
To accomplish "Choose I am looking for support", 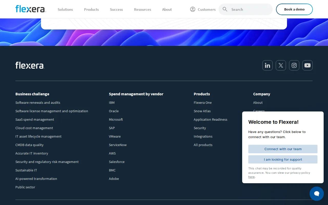I will tap(283, 159).
